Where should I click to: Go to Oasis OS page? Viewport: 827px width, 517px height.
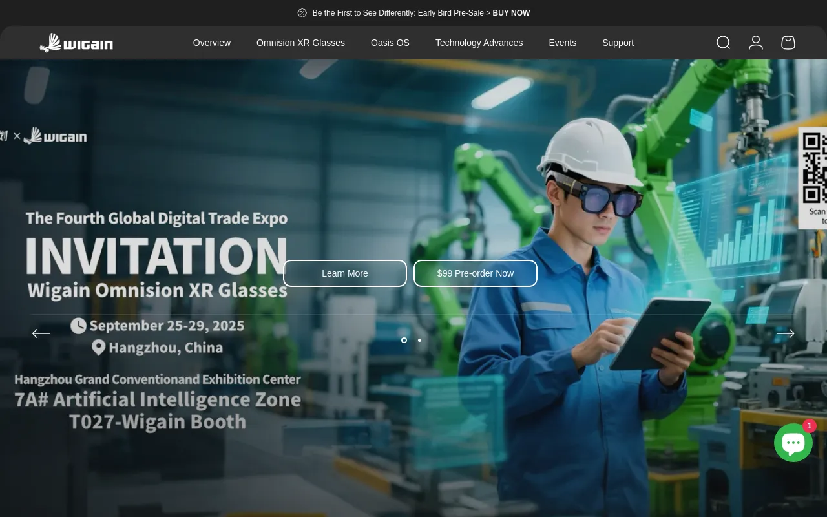coord(390,43)
